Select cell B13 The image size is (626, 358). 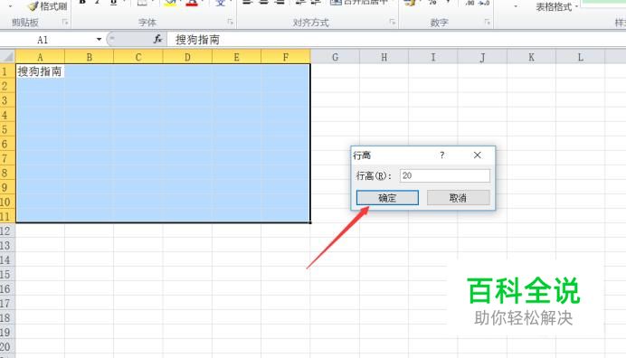pos(89,246)
